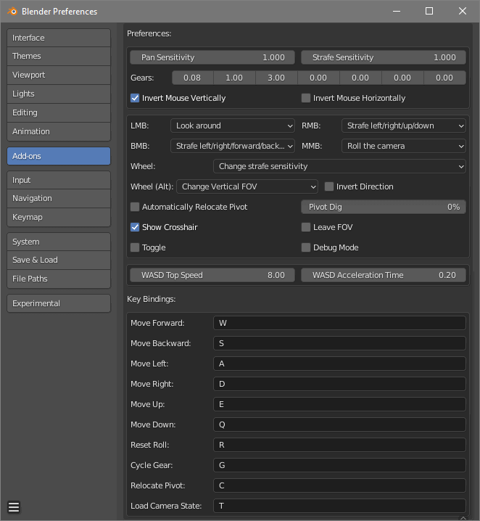480x521 pixels.
Task: Click the scroll-down arrow at panel bottom
Action: coord(463,517)
